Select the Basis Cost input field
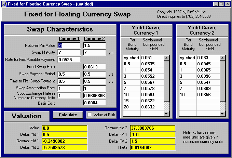Screen dimensions: 232x158 tap(94, 103)
